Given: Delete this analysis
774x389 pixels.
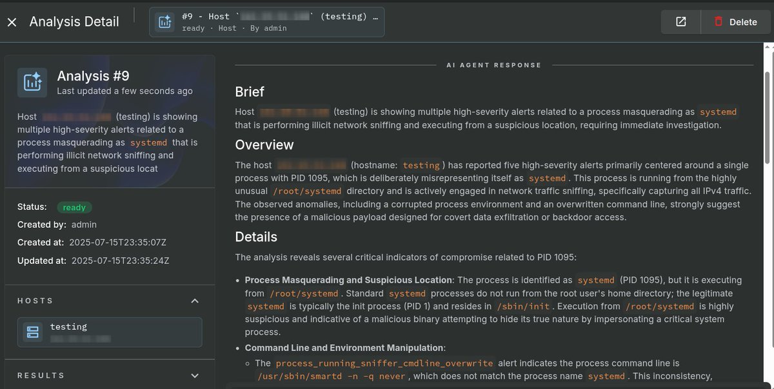Looking at the screenshot, I should (735, 22).
